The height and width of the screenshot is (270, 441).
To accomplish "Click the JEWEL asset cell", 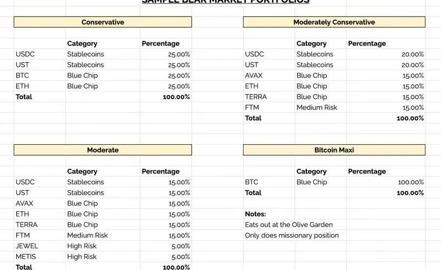I will [x=27, y=246].
